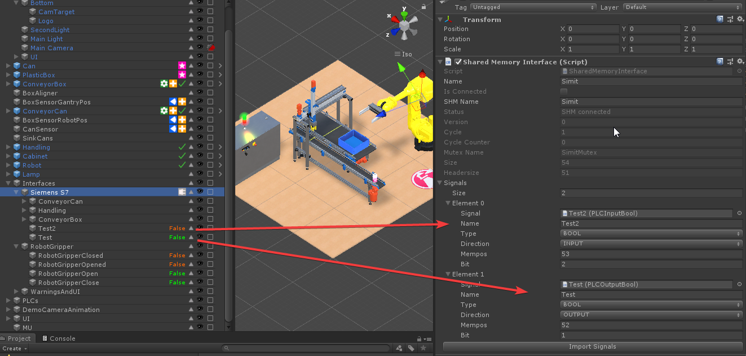Screen dimensions: 746x356
Task: Click the green checkmark icon next to Robot
Action: coord(182,165)
